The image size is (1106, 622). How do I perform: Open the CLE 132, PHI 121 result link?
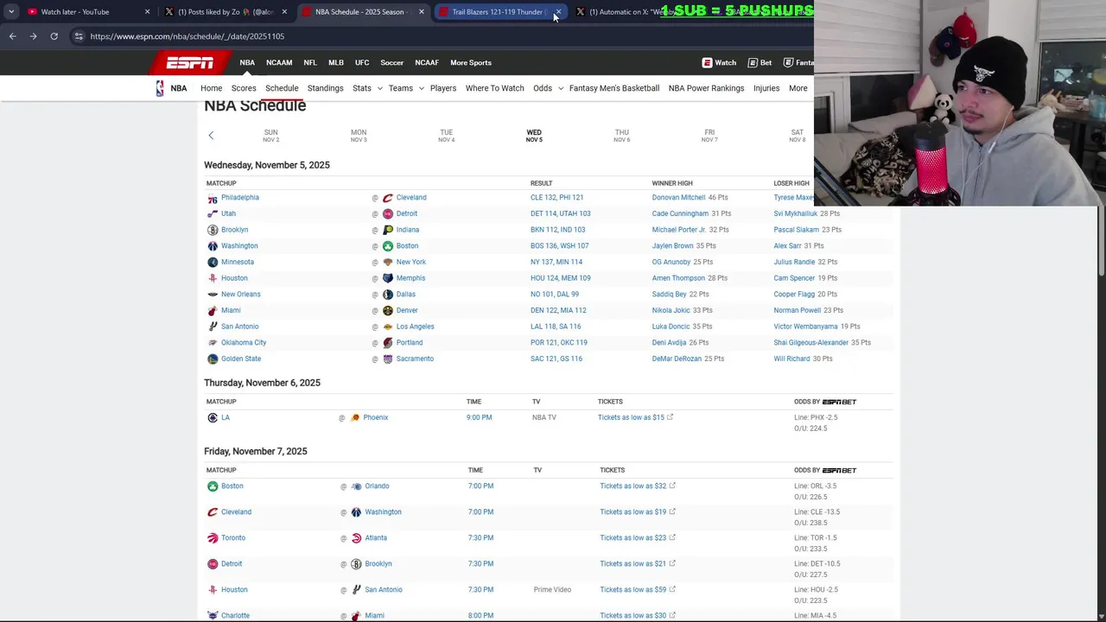click(556, 198)
